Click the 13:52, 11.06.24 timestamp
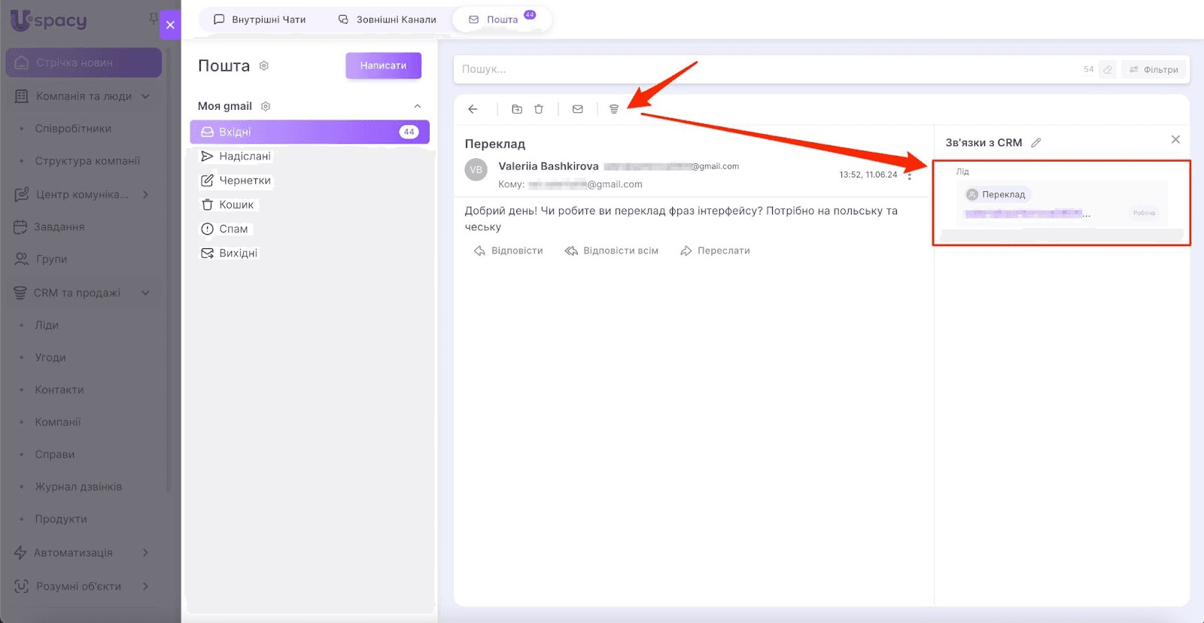1204x623 pixels. pos(868,175)
